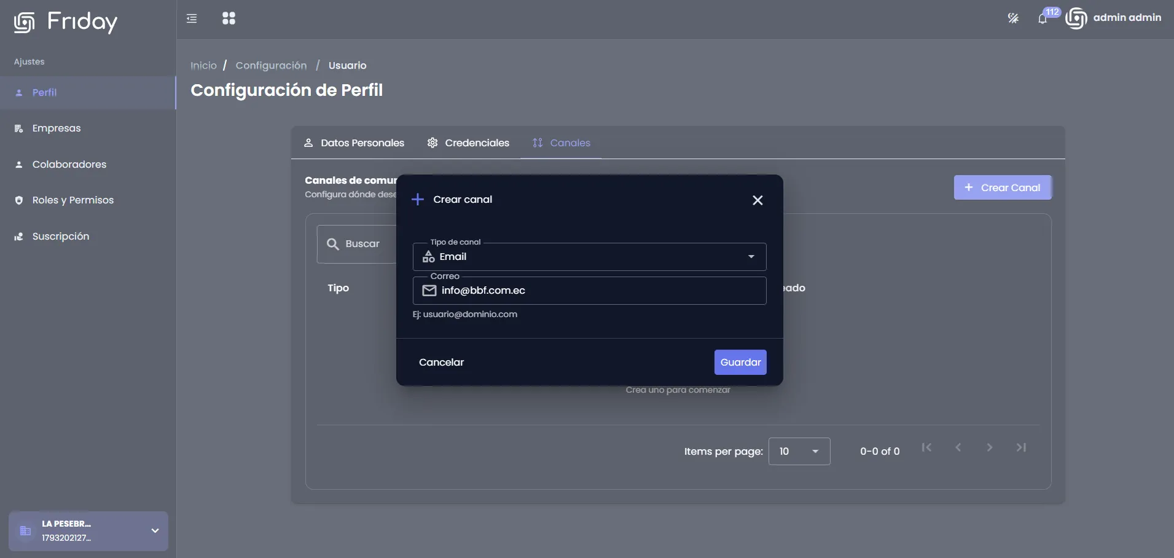Open the apps grid icon
The width and height of the screenshot is (1174, 558).
click(x=229, y=18)
